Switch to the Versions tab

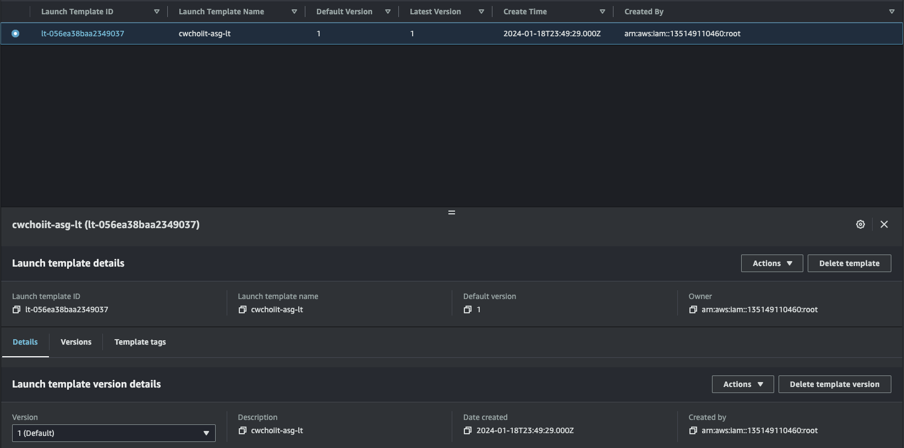[x=76, y=342]
